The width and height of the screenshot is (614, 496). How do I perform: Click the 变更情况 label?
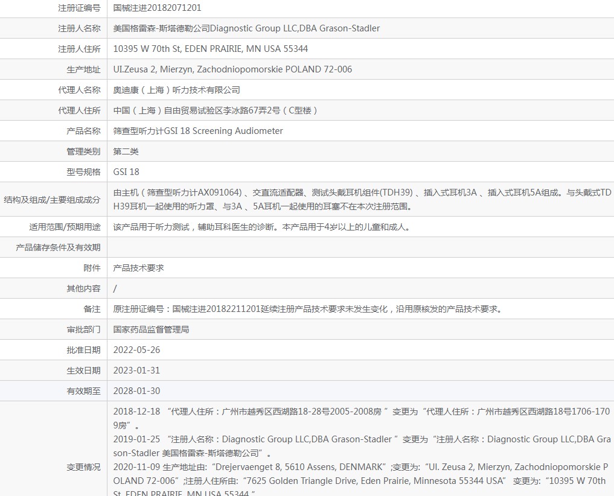tap(83, 467)
